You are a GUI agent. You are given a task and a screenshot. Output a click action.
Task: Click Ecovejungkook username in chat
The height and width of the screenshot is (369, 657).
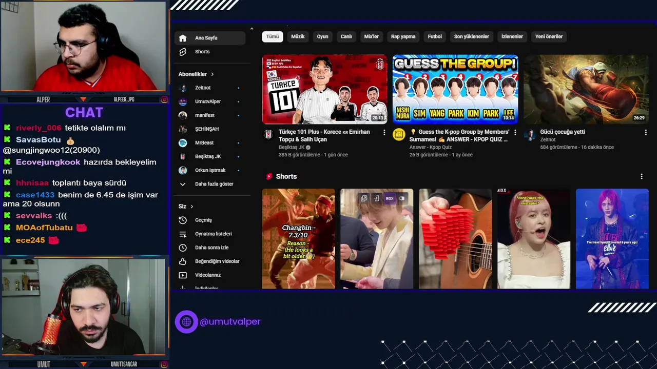coord(48,162)
